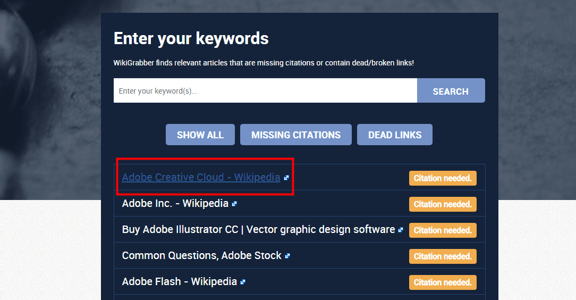Viewport: 576px width, 300px height.
Task: Click Citation needed badge for Adobe Illustrator CC
Action: pos(443,230)
